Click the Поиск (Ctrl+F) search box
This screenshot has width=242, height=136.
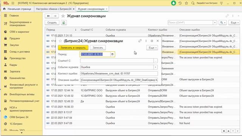(191, 23)
